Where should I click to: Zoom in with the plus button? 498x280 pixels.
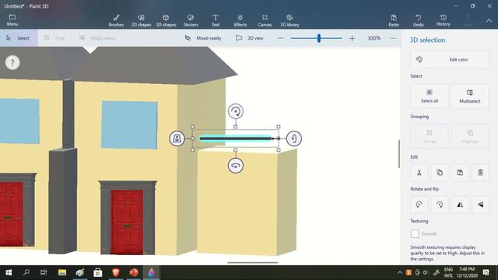[352, 38]
